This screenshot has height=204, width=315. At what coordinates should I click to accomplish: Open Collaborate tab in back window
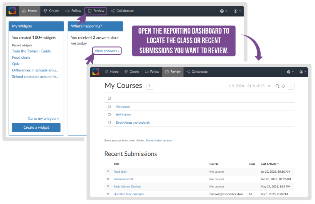pos(122,11)
